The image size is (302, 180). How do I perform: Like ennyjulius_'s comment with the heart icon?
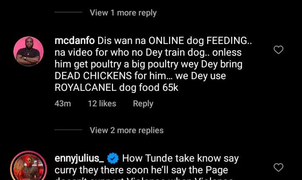tap(279, 167)
